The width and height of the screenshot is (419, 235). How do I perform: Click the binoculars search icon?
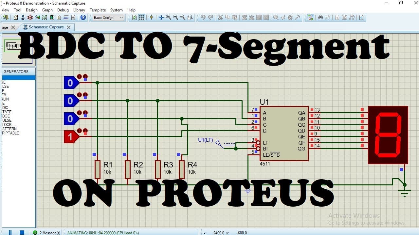pyautogui.click(x=320, y=17)
